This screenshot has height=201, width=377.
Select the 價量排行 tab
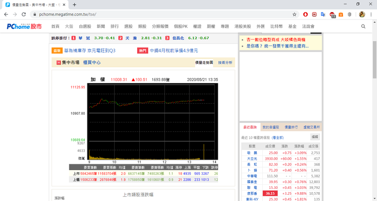click(291, 127)
